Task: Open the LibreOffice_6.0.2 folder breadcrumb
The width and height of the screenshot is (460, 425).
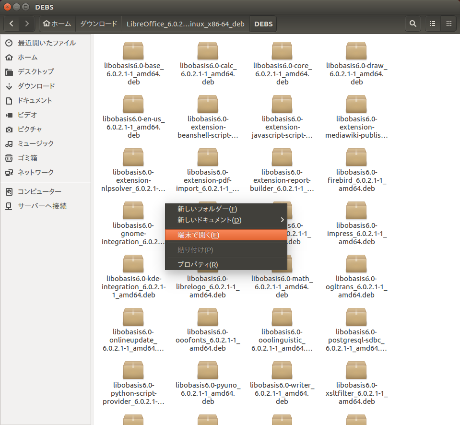Action: (186, 24)
